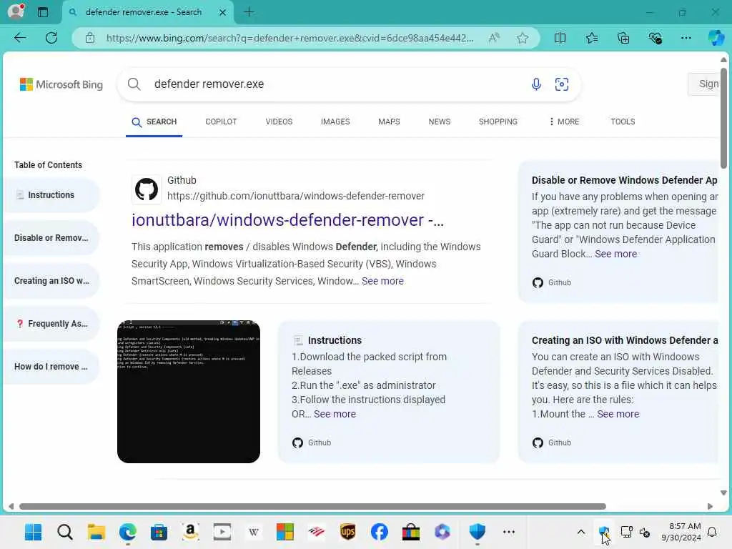Viewport: 732px width, 549px height.
Task: Click the browser back arrow
Action: click(x=20, y=38)
